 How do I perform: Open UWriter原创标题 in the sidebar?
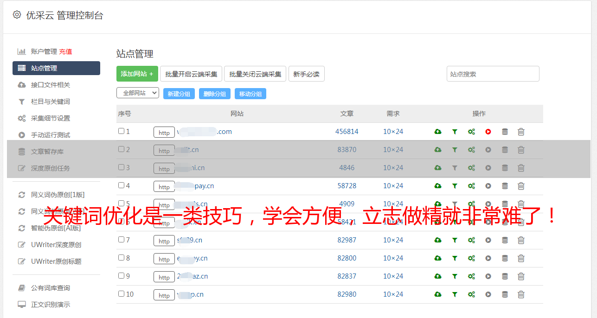point(56,261)
